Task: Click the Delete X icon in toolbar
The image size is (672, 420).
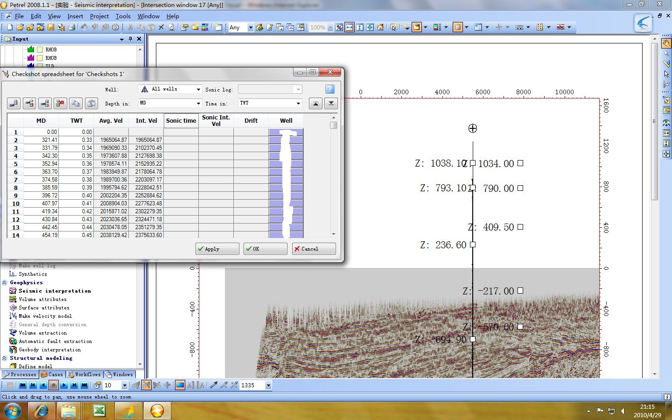Action: click(161, 28)
